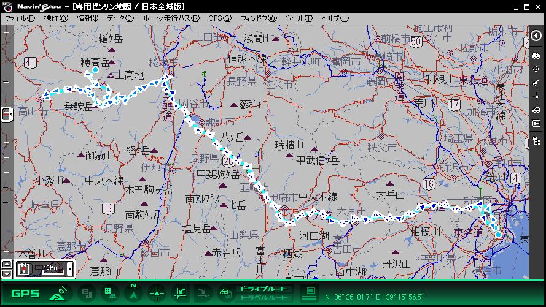Click the route 41 road sign on map

coord(30,63)
